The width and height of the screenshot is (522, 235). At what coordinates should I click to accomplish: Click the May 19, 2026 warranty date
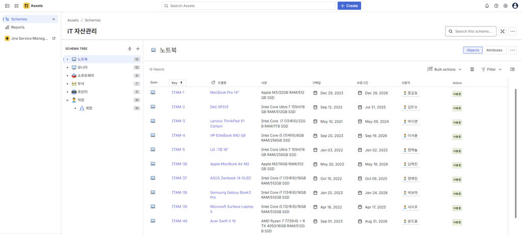376,164
